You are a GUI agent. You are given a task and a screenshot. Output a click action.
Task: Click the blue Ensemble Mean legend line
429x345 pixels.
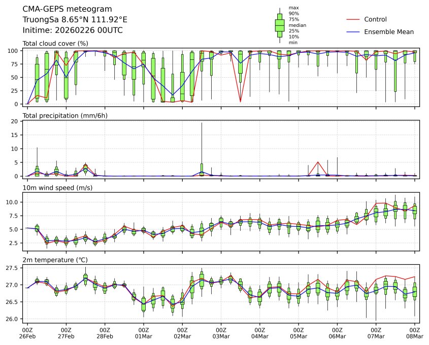(353, 32)
